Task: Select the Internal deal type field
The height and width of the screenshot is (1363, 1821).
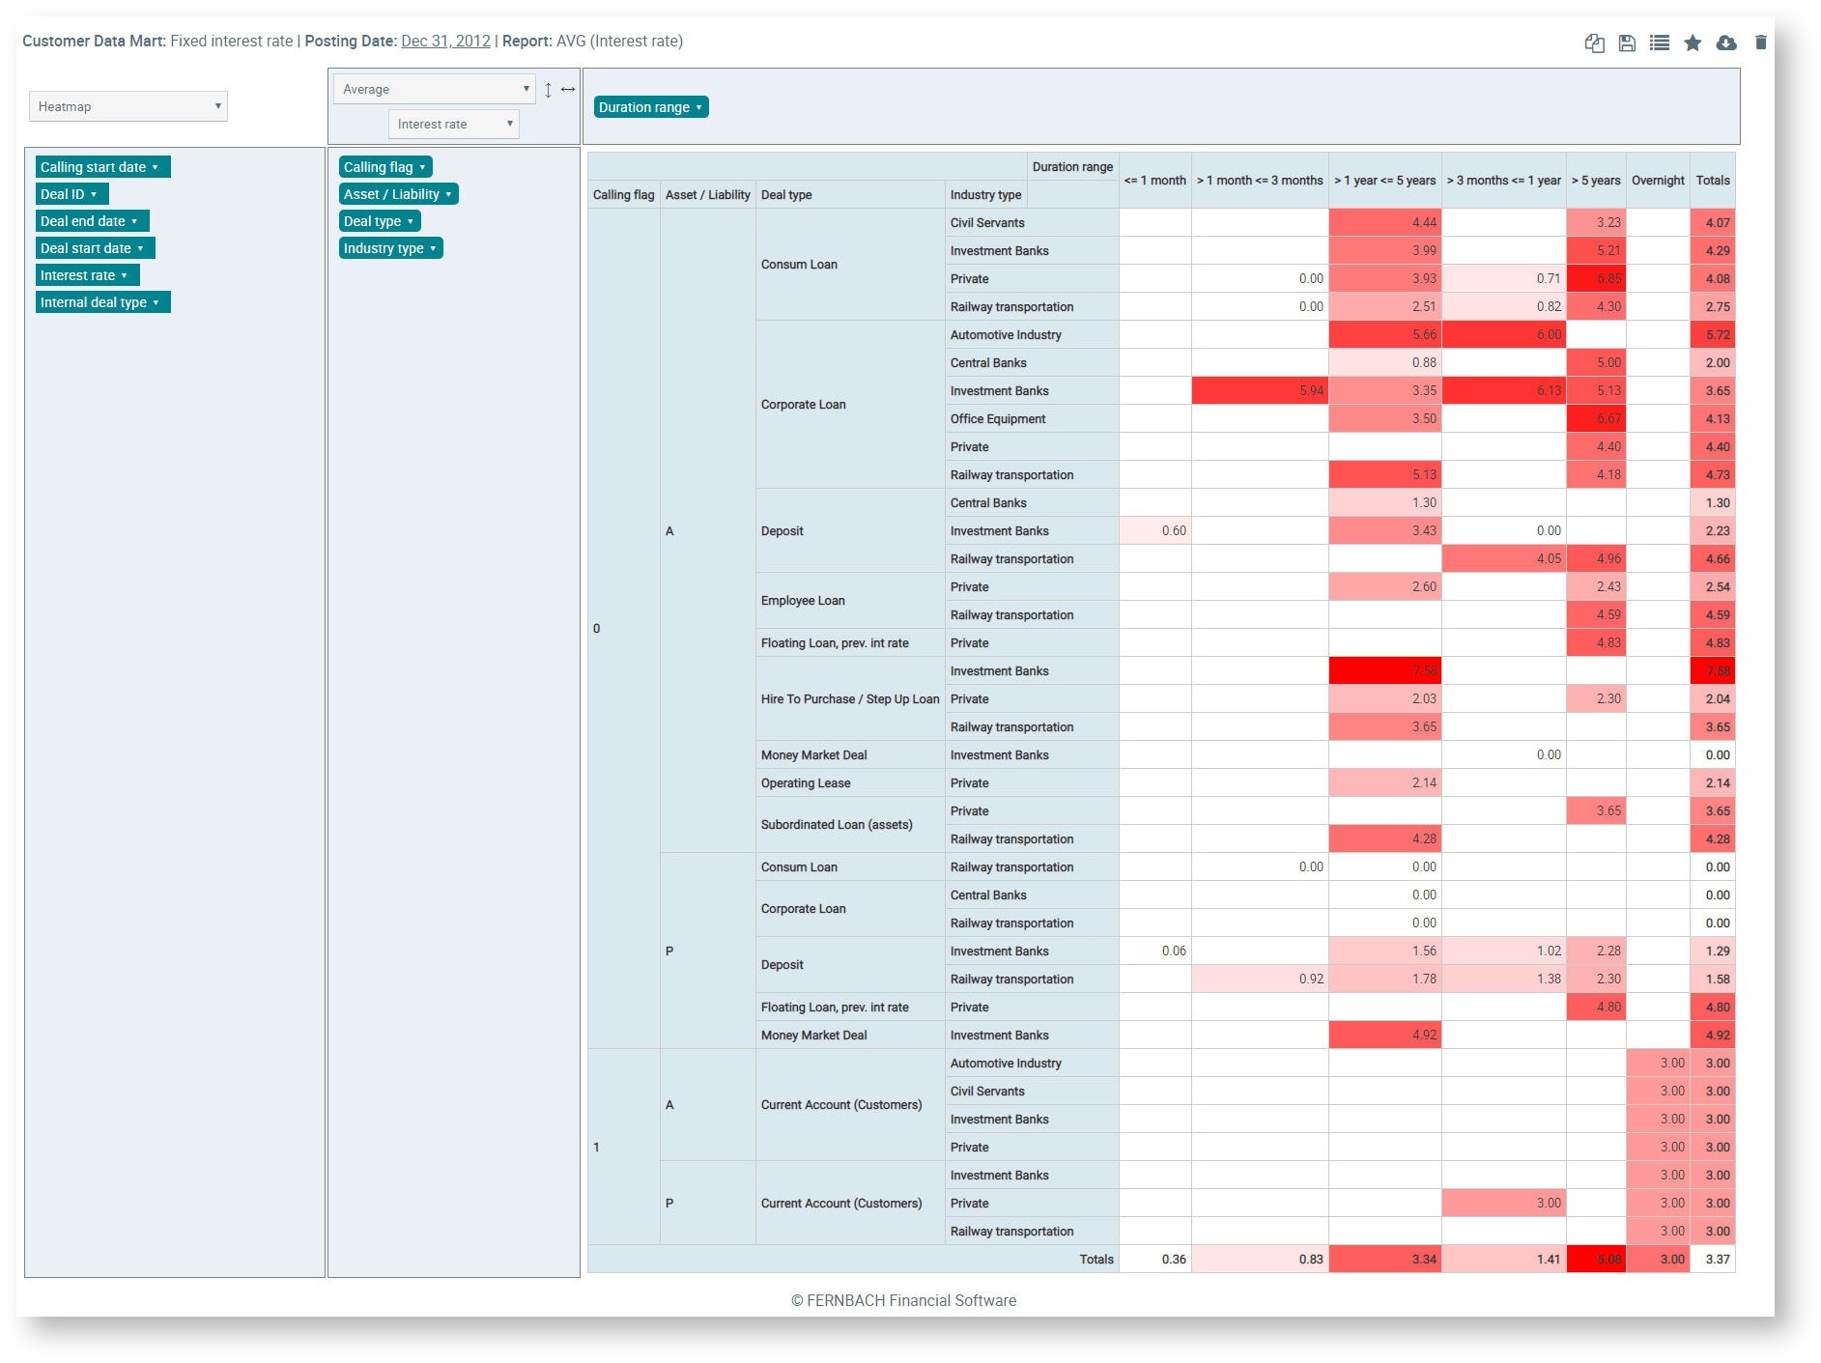Action: pyautogui.click(x=101, y=302)
